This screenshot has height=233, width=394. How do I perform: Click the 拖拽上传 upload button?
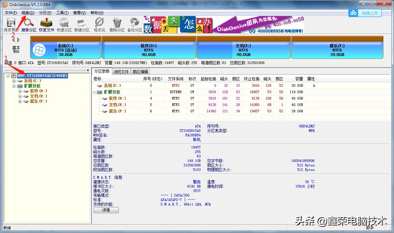click(369, 13)
